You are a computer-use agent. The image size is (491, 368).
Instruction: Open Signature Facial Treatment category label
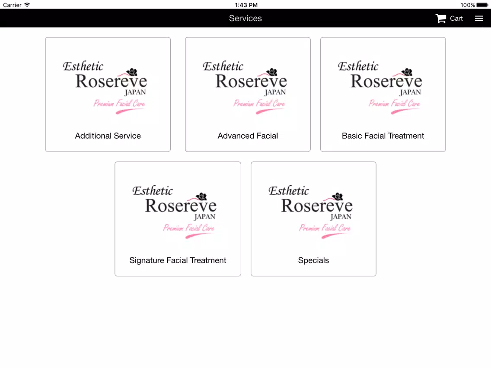(178, 260)
